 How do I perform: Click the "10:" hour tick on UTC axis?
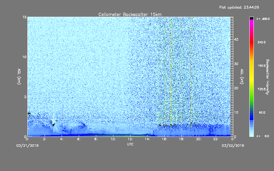[113, 139]
